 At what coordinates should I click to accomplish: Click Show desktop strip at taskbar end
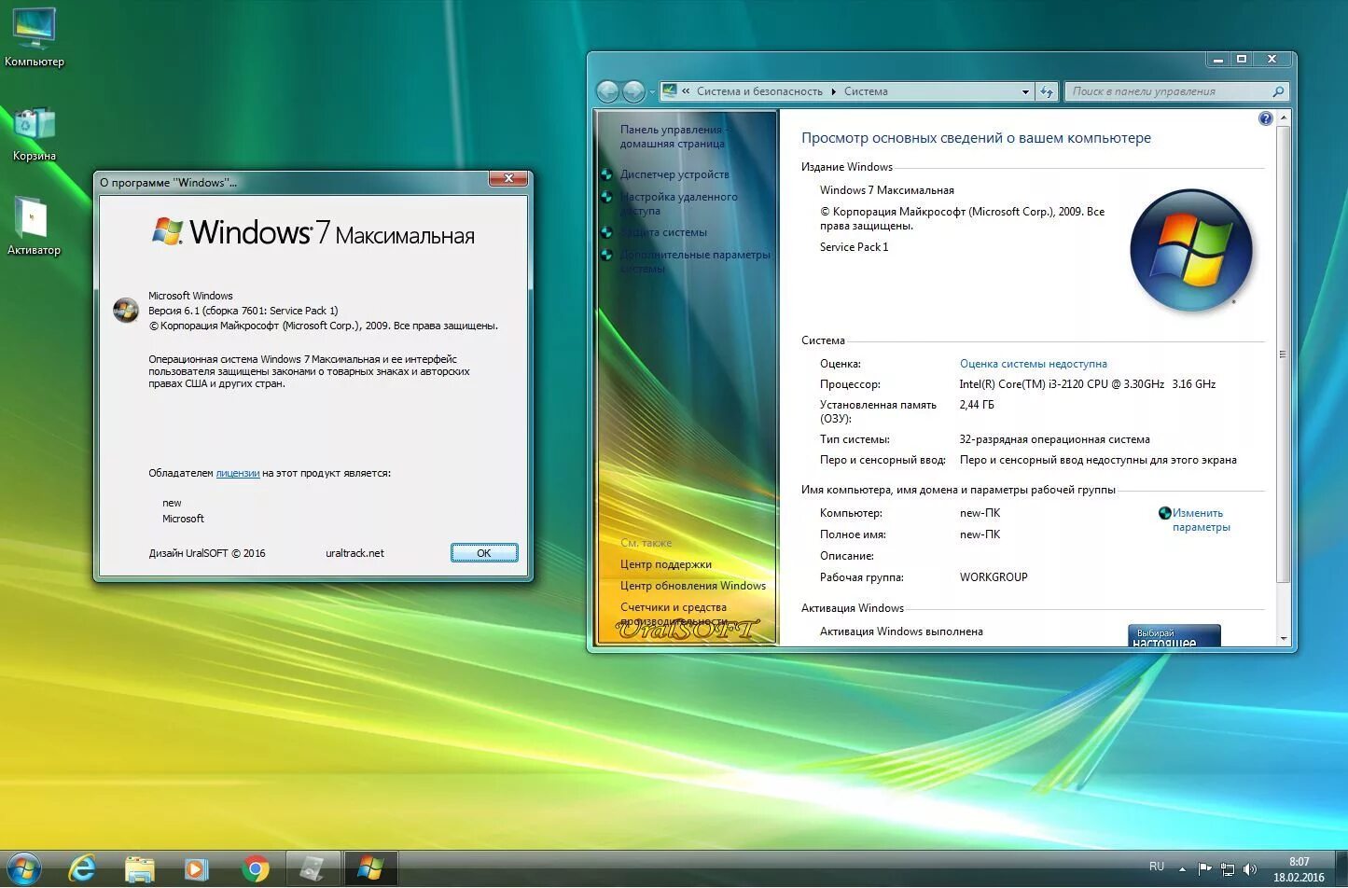[1341, 868]
